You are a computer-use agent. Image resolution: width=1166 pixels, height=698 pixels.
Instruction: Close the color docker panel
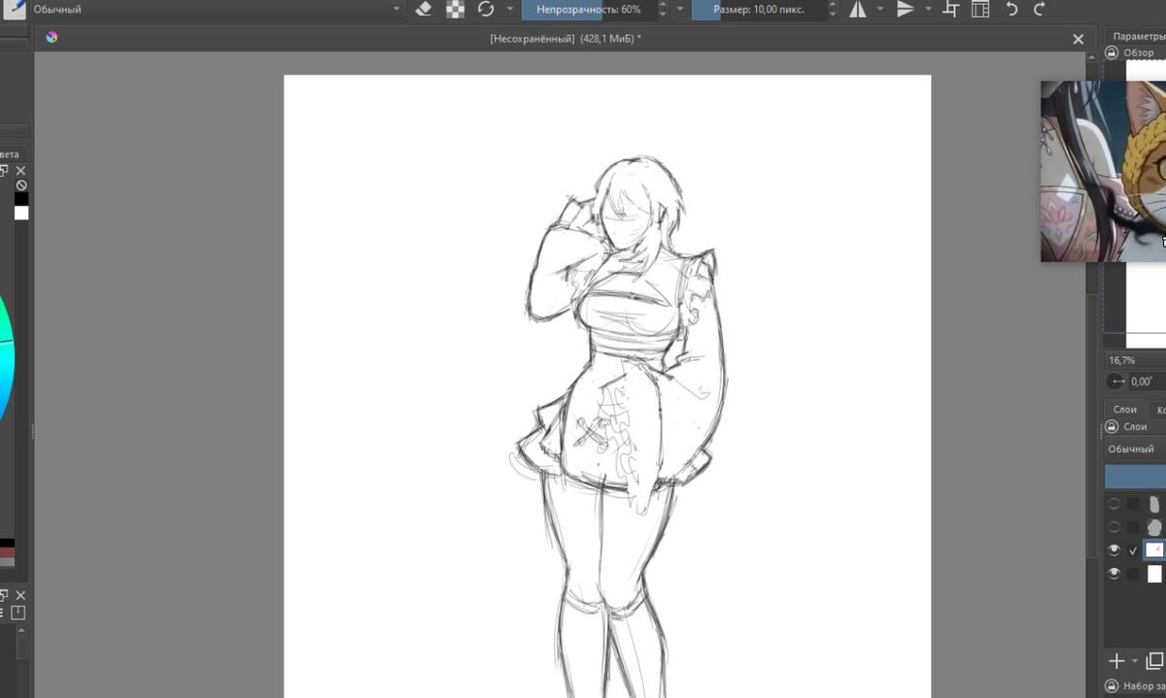point(20,170)
